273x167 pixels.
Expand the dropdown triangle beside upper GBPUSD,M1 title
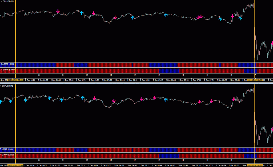click(1, 1)
